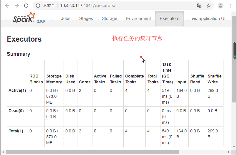237x155 pixels.
Task: Open the Jobs tab
Action: pos(66,18)
